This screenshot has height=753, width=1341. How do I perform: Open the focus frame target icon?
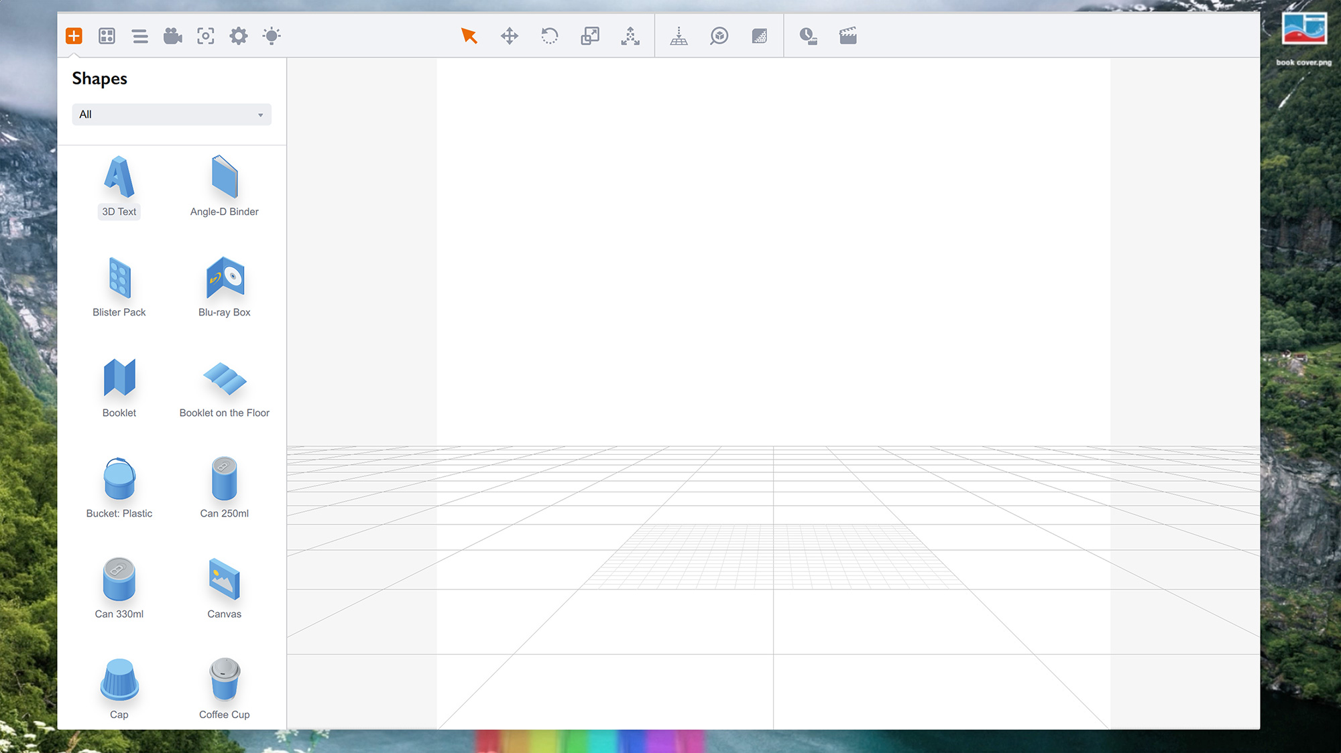click(206, 36)
